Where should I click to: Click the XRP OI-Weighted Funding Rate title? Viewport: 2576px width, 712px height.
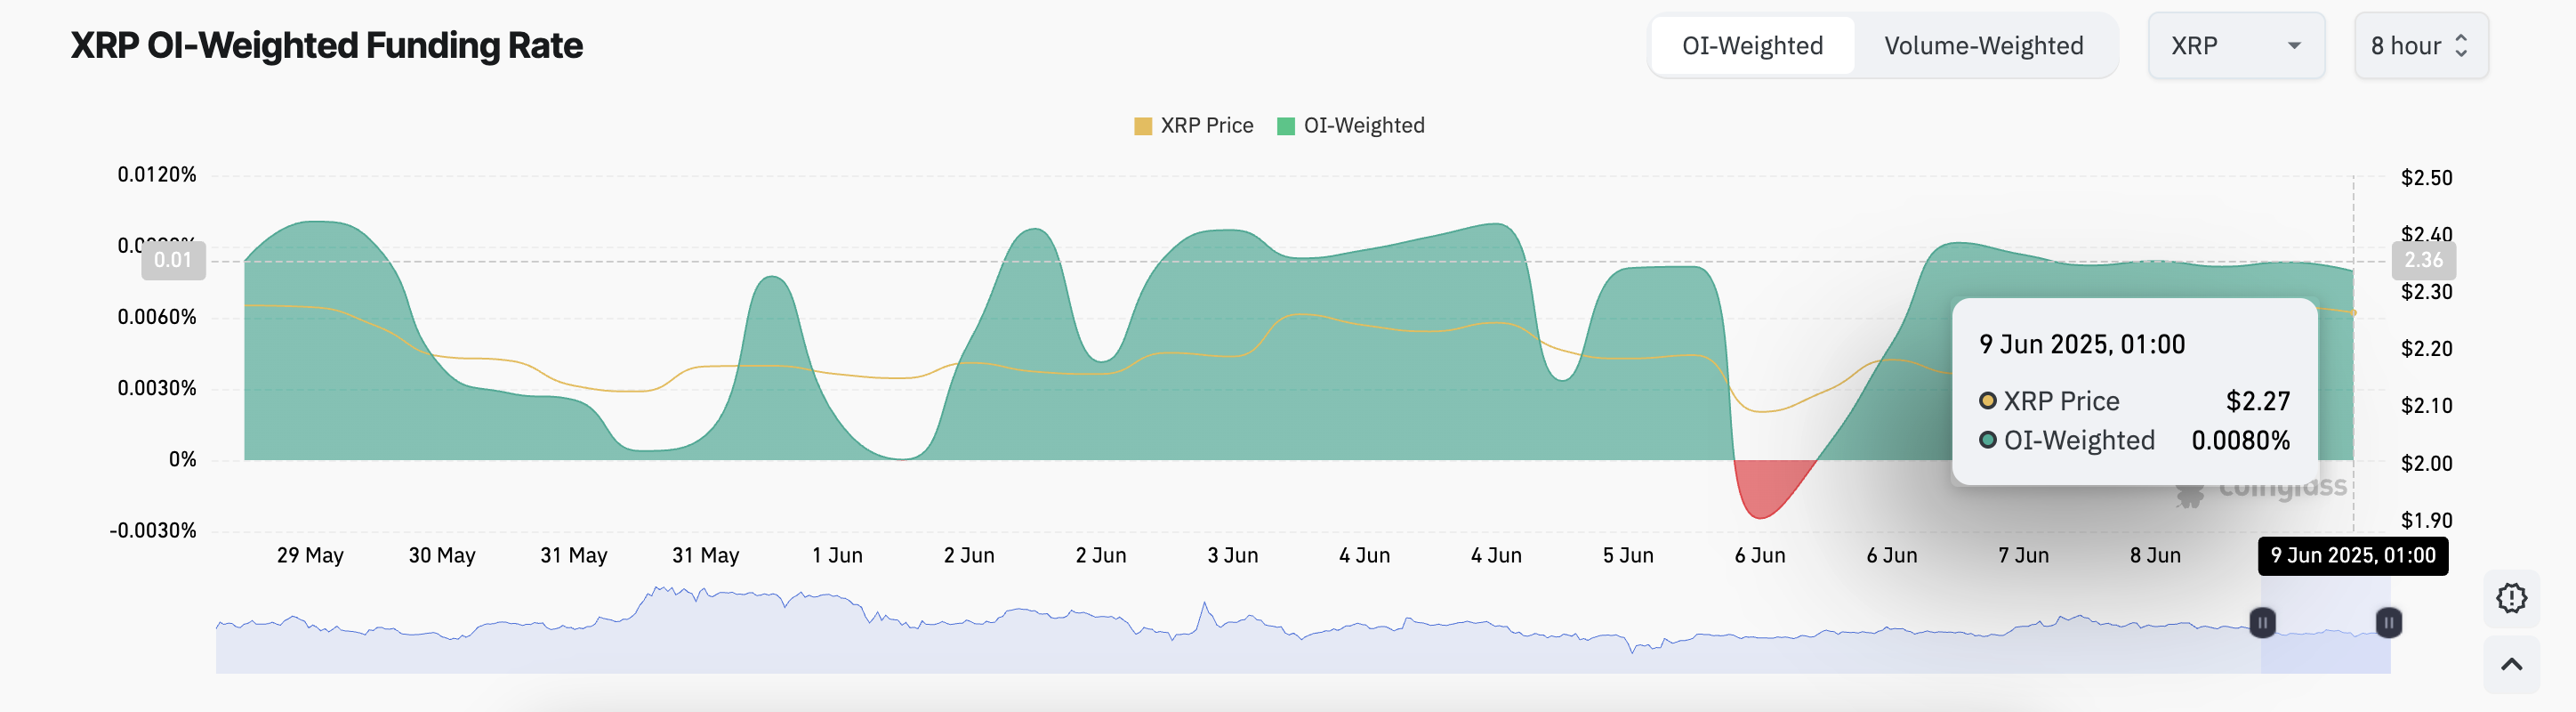click(x=326, y=45)
